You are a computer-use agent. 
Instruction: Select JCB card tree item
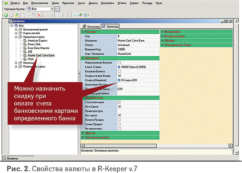coord(30,52)
